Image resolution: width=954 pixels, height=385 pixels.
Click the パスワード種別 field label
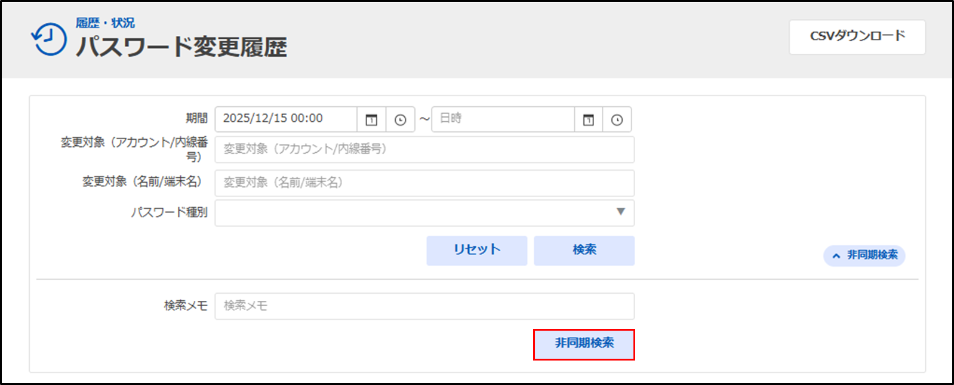(x=169, y=212)
